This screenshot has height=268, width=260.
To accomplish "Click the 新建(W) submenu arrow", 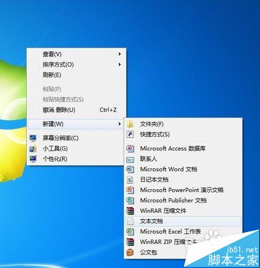I will [120, 124].
